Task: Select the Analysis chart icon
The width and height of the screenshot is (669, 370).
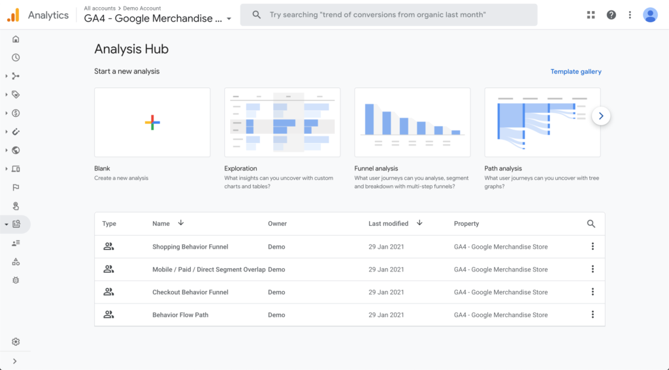Action: 16,224
